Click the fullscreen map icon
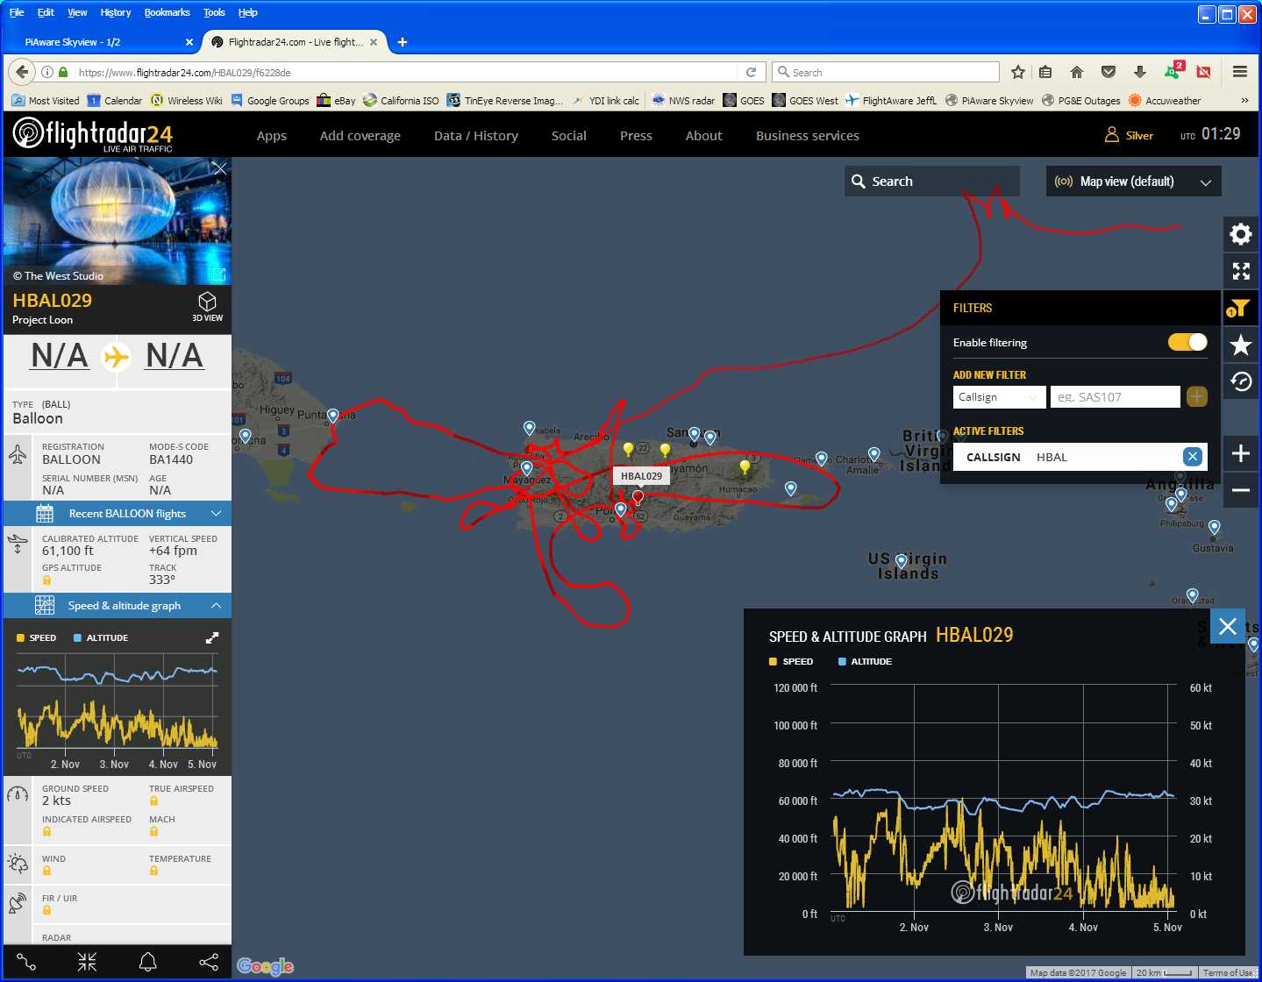 1240,272
